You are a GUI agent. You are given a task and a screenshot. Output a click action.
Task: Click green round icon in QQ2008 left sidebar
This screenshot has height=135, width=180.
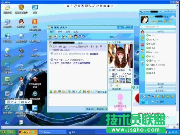142,57
